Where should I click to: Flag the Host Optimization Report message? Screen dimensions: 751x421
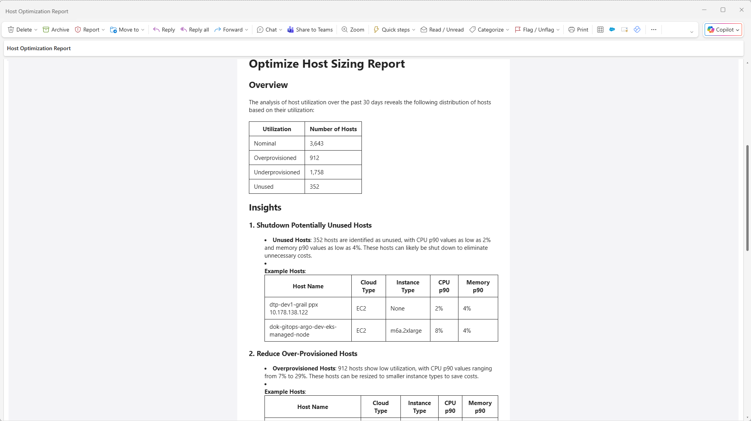[x=536, y=30]
